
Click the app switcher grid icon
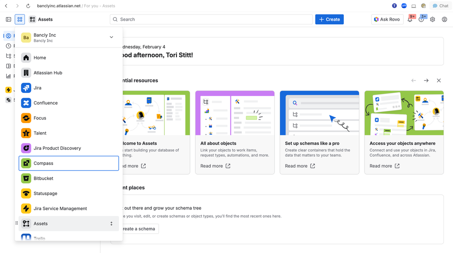tap(20, 19)
